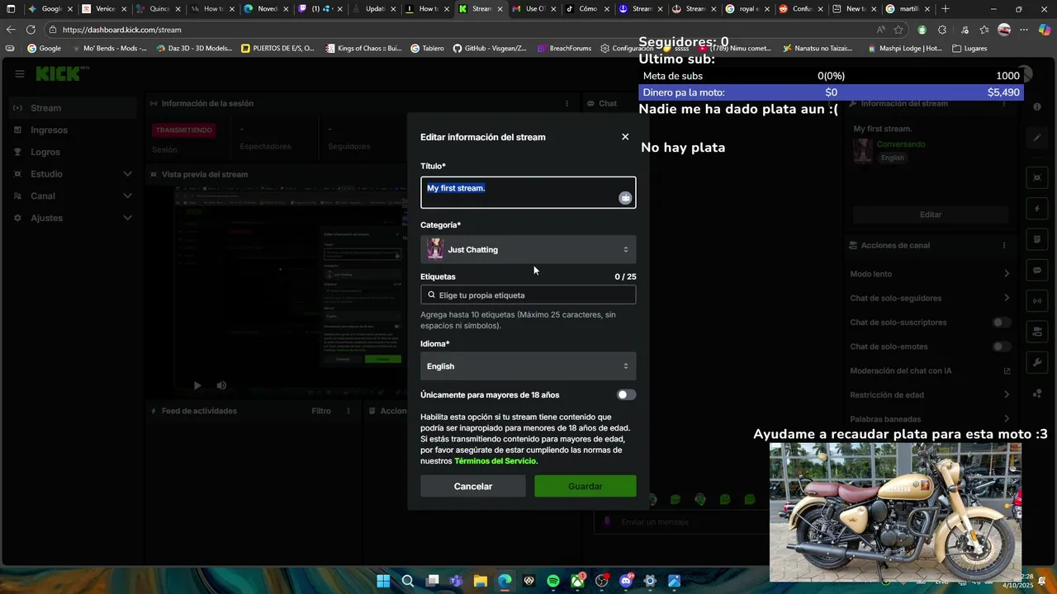Open Discord from the taskbar

click(626, 581)
